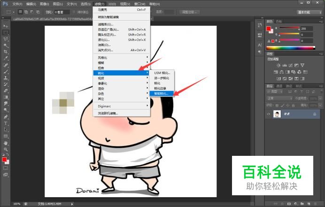Open the File menu
325x207 pixels.
[x=17, y=4]
